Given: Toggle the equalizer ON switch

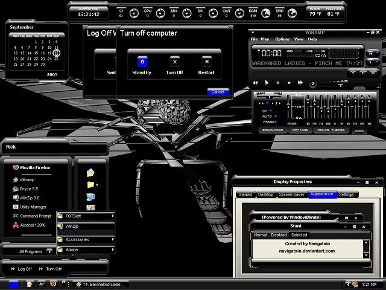Looking at the screenshot, I should click(x=270, y=111).
